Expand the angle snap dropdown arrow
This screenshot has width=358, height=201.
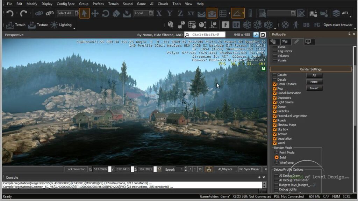coord(243,13)
